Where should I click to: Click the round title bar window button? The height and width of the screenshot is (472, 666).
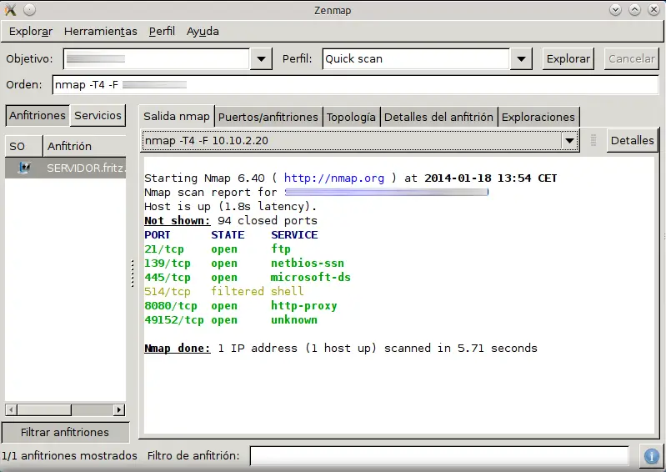click(30, 10)
